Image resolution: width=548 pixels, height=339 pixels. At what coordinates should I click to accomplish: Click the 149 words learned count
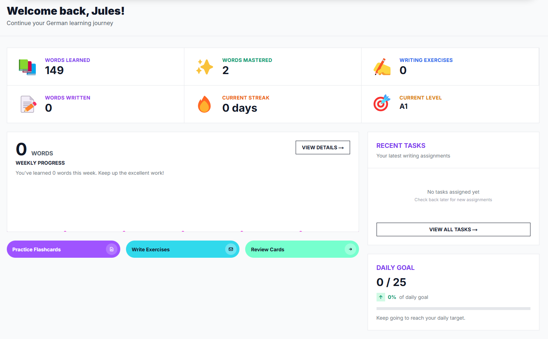click(x=54, y=71)
